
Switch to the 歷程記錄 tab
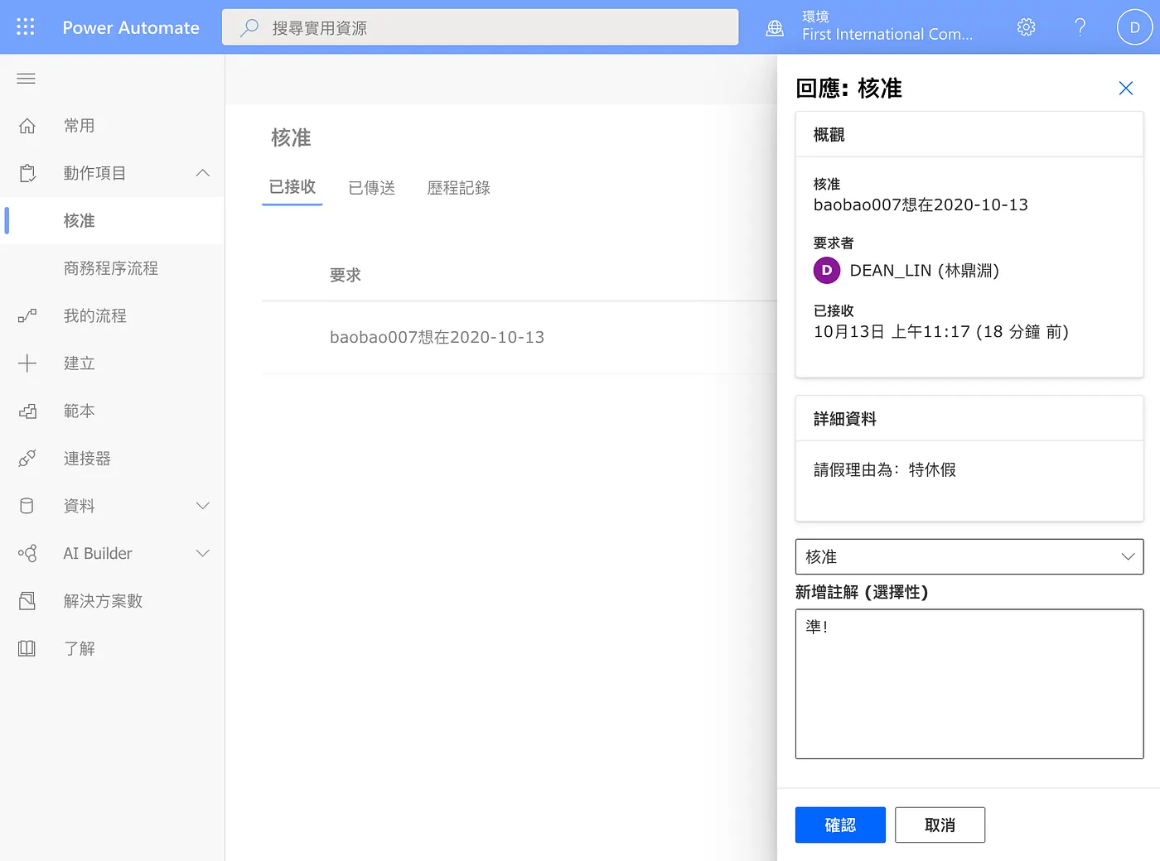(459, 188)
